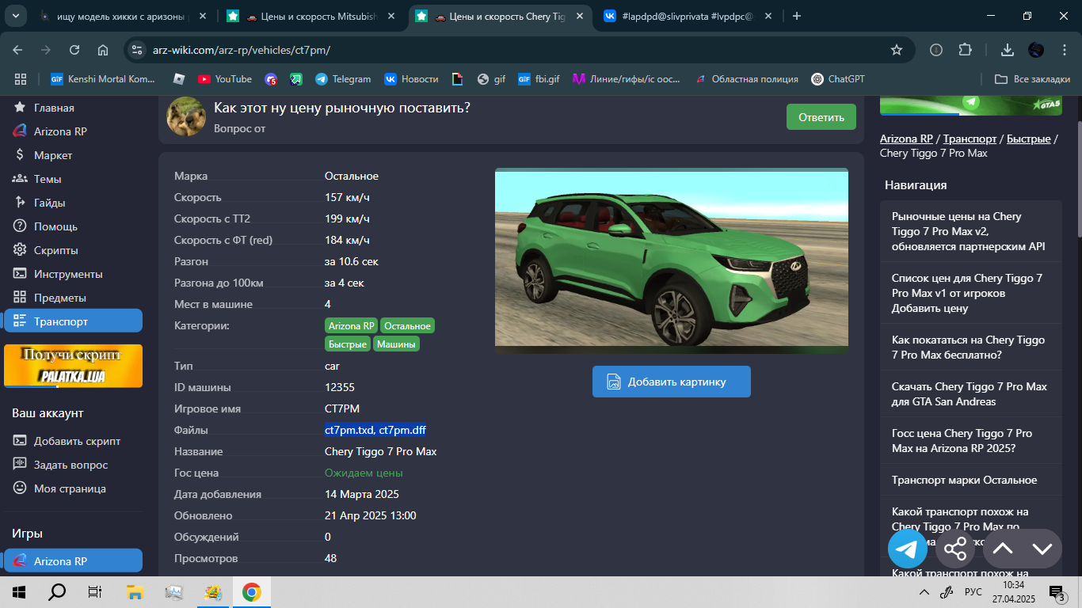The width and height of the screenshot is (1082, 608).
Task: Reload the page with the refresh icon
Action: point(74,50)
